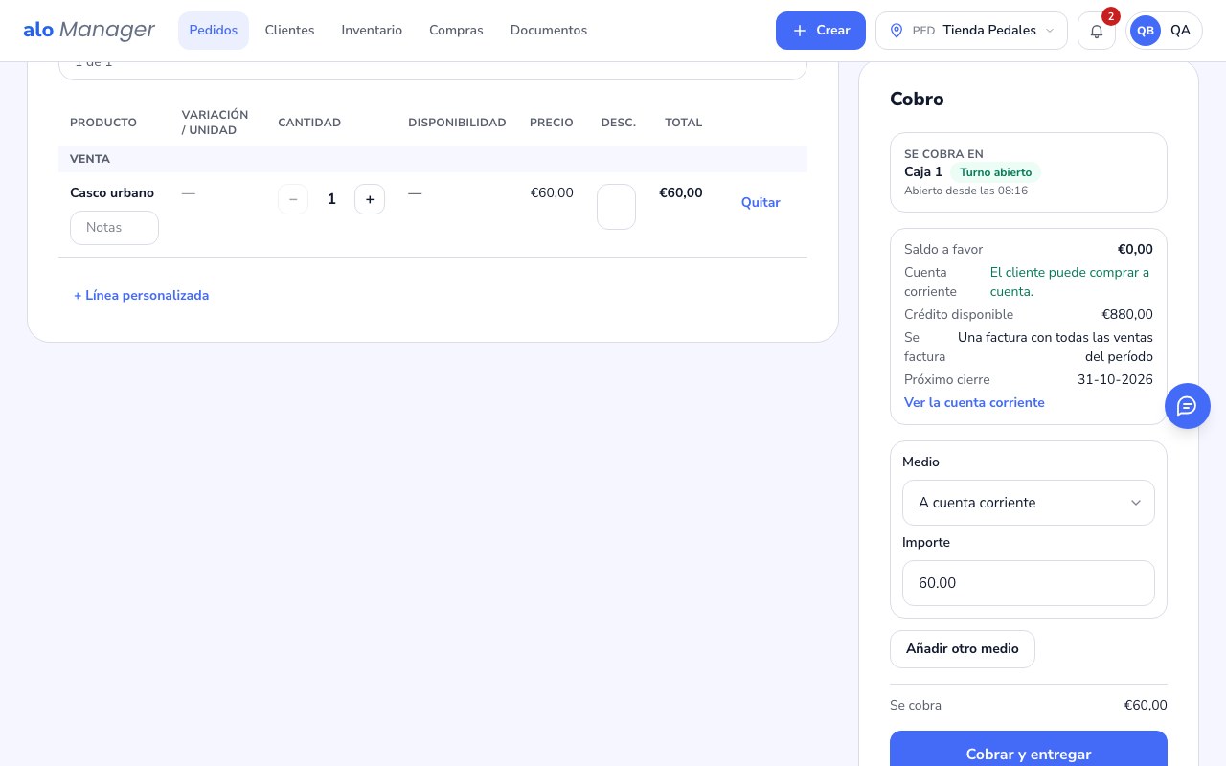Click the Saldo a favor value €0,00
The height and width of the screenshot is (766, 1226).
pyautogui.click(x=1135, y=250)
